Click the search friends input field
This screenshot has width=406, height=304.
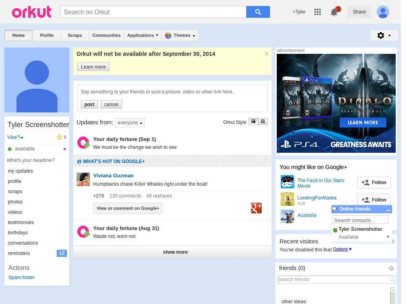334,279
